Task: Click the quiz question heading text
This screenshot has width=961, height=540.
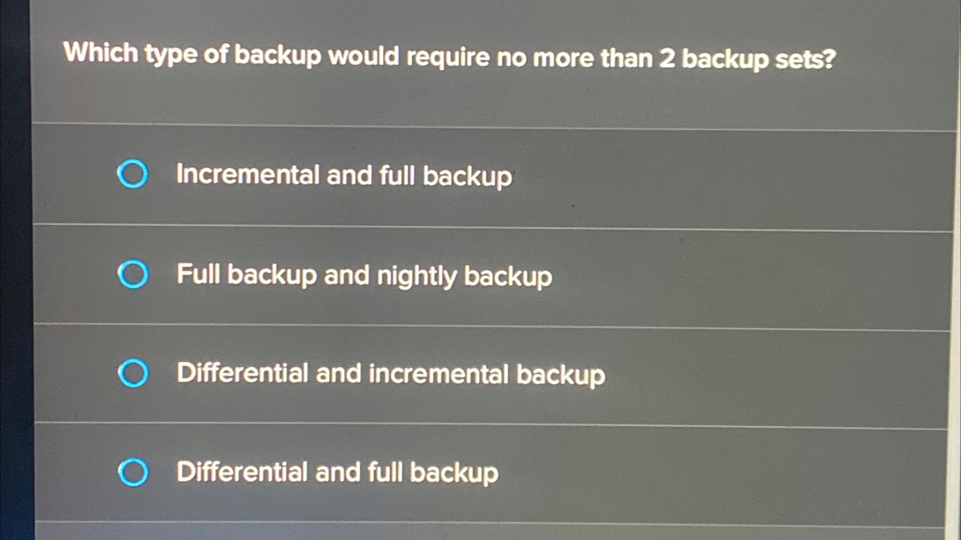Action: 449,56
